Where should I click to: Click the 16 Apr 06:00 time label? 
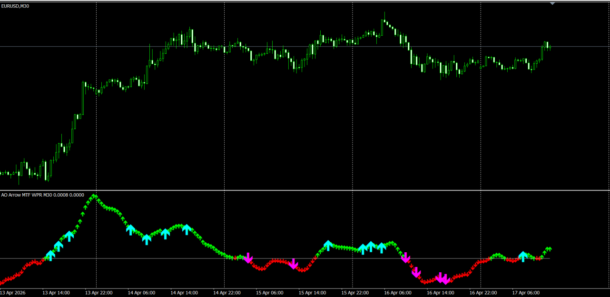click(398, 293)
